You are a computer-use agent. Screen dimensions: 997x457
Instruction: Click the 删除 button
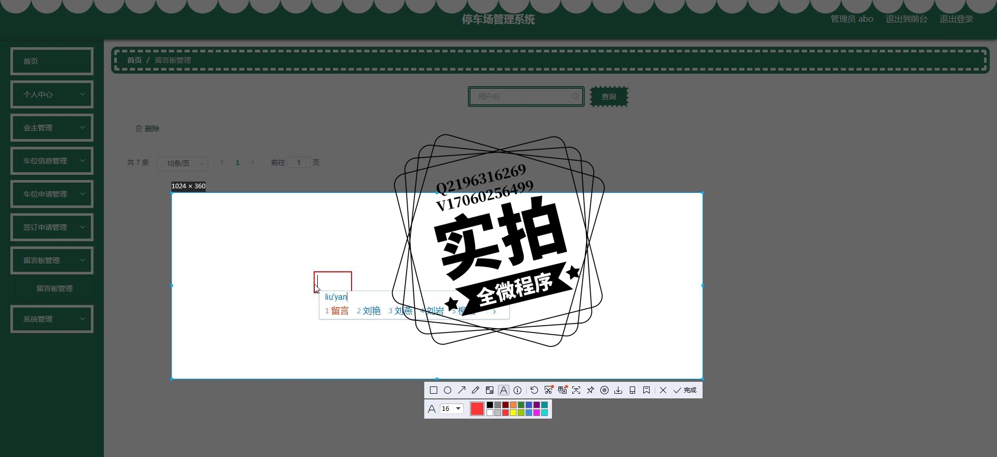[x=147, y=129]
